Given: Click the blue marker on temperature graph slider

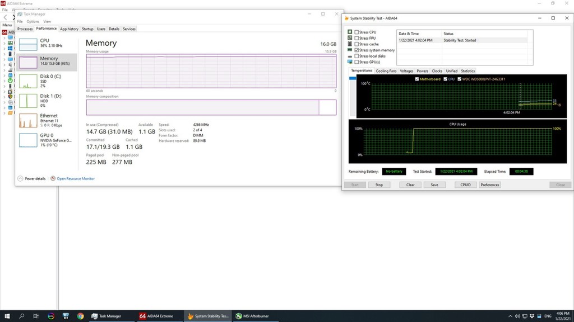Looking at the screenshot, I should [x=353, y=78].
